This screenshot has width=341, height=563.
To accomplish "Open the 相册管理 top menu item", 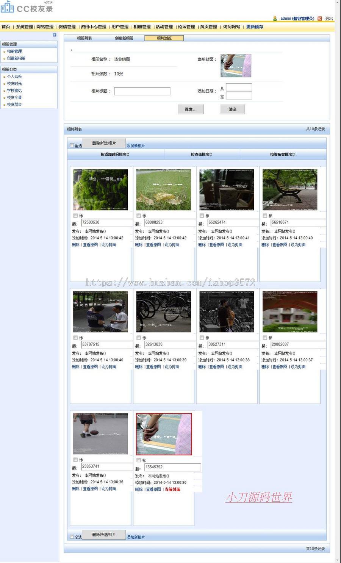I will coord(142,27).
